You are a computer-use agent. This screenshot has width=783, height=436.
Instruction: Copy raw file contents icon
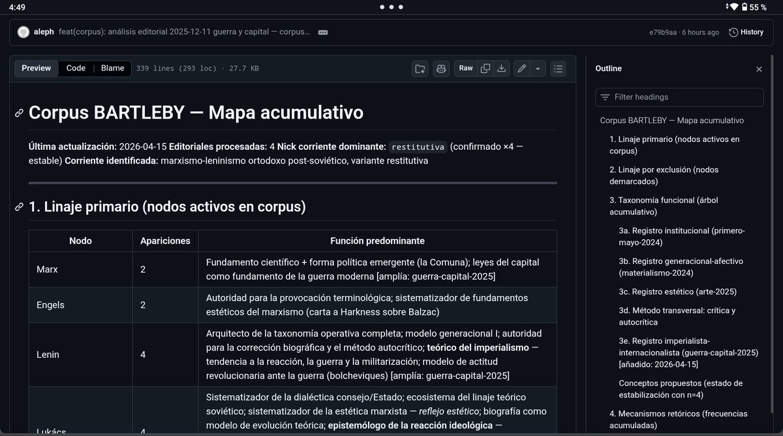coord(485,68)
